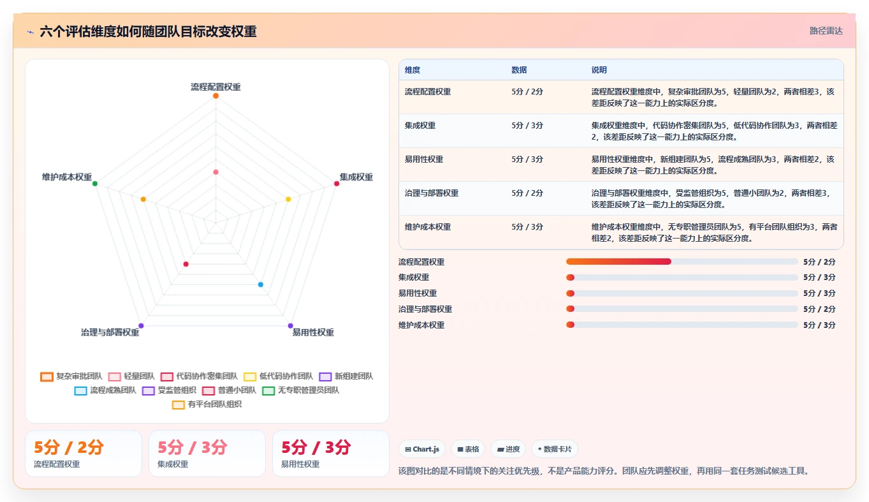Click the 易用性权重 radar axis label
The height and width of the screenshot is (502, 869).
[313, 332]
